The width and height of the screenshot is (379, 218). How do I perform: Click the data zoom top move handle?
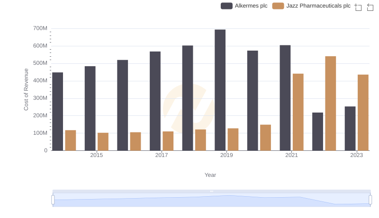pos(211,191)
